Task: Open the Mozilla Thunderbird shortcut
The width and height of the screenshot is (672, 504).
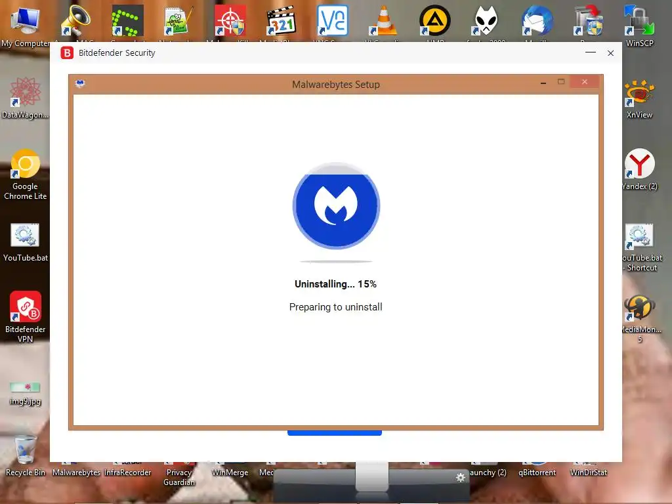Action: (537, 20)
